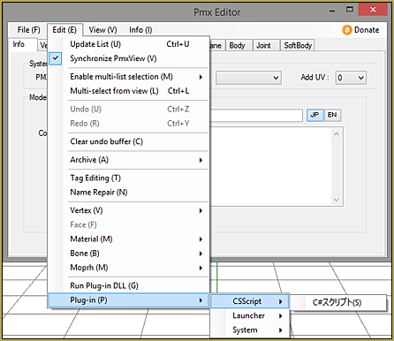This screenshot has width=394, height=341.
Task: Open the empty combo box beside Add UV
Action: coord(248,78)
